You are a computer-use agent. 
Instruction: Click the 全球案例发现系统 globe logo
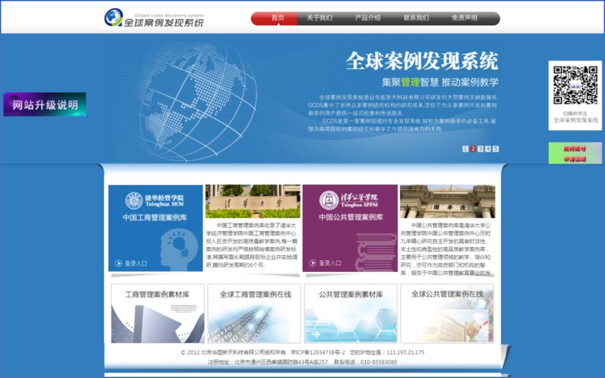[114, 17]
